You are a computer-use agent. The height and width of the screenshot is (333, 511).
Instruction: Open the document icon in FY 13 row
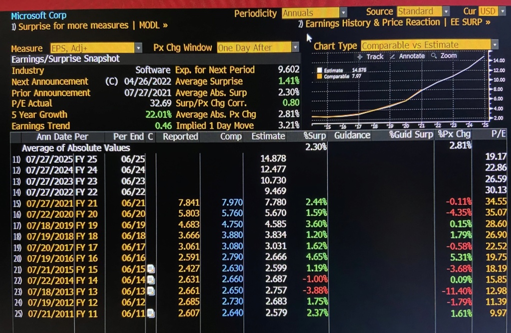[151, 291]
